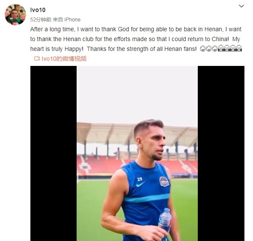
Task: Click the Ivo10 username link
Action: coord(38,10)
